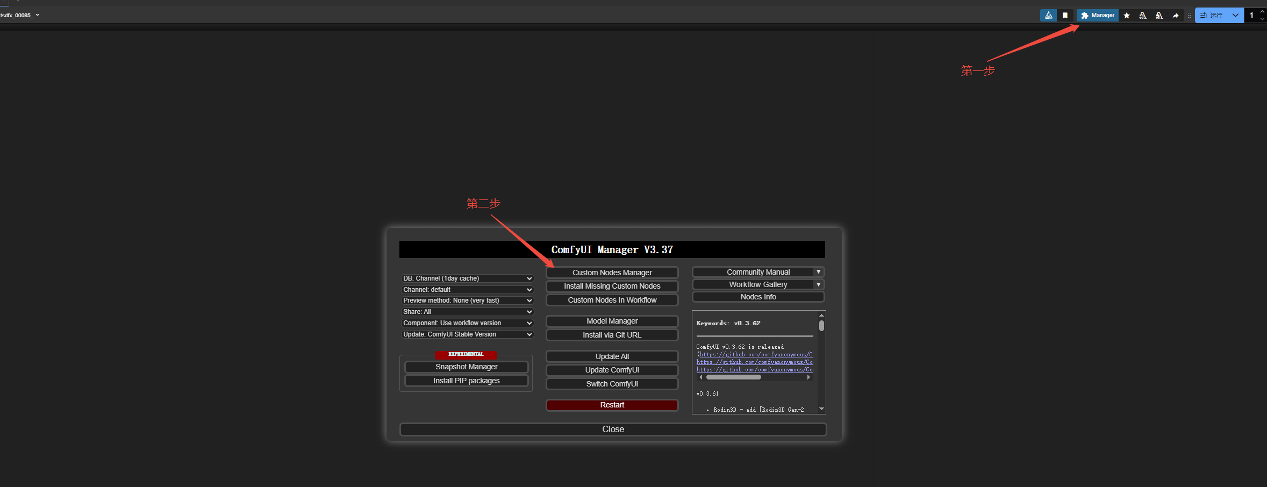Click the dotted drag handle beside the run button
The width and height of the screenshot is (1267, 487).
pos(1190,16)
